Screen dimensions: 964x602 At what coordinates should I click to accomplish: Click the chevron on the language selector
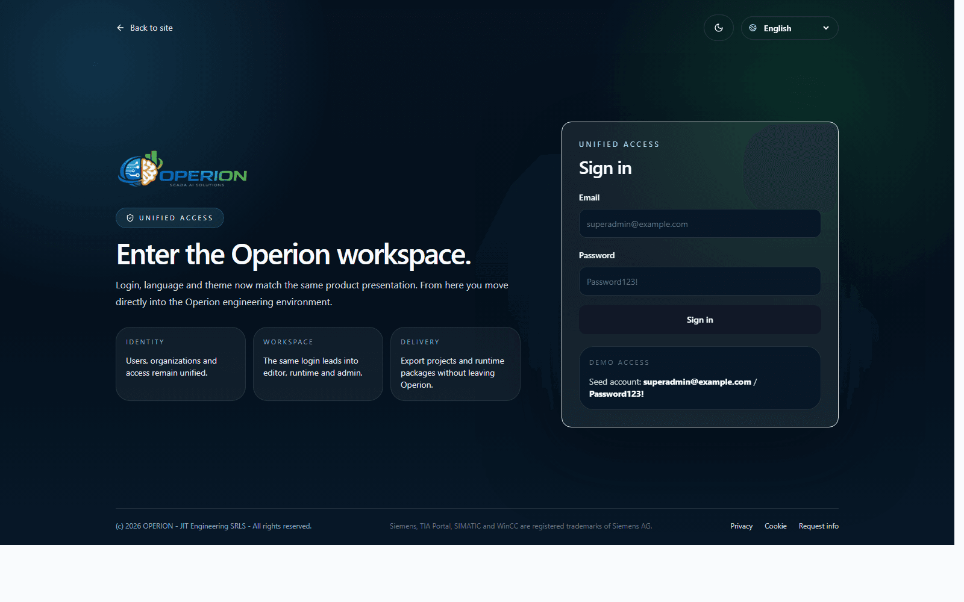[x=826, y=28]
